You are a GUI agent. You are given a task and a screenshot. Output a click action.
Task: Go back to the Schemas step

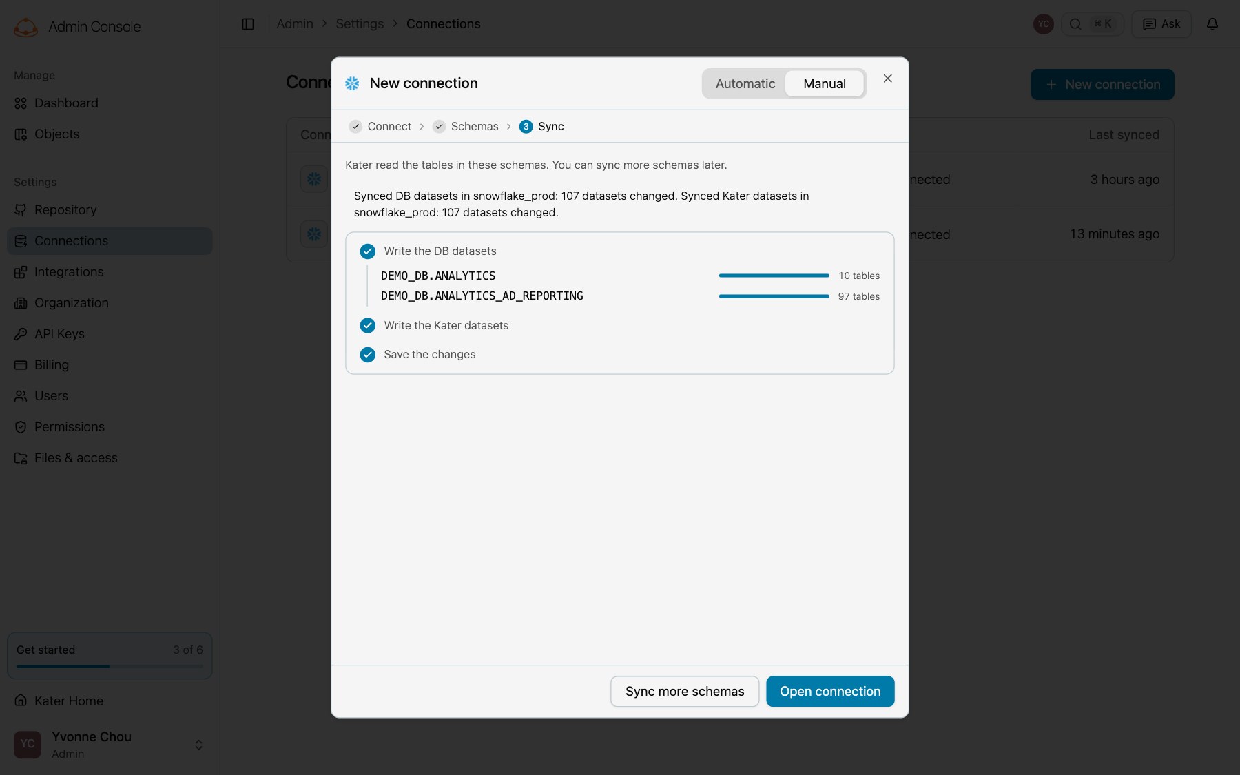point(466,127)
